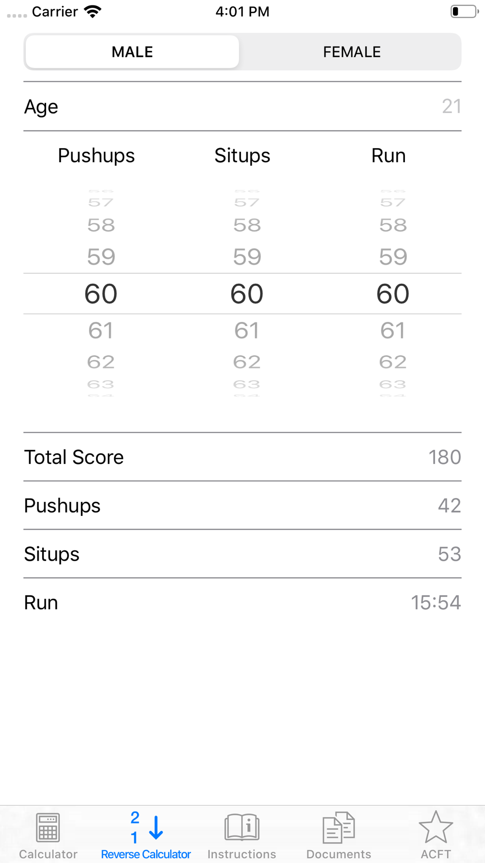This screenshot has width=485, height=863.
Task: Select 59 in the Situps picker
Action: (247, 257)
